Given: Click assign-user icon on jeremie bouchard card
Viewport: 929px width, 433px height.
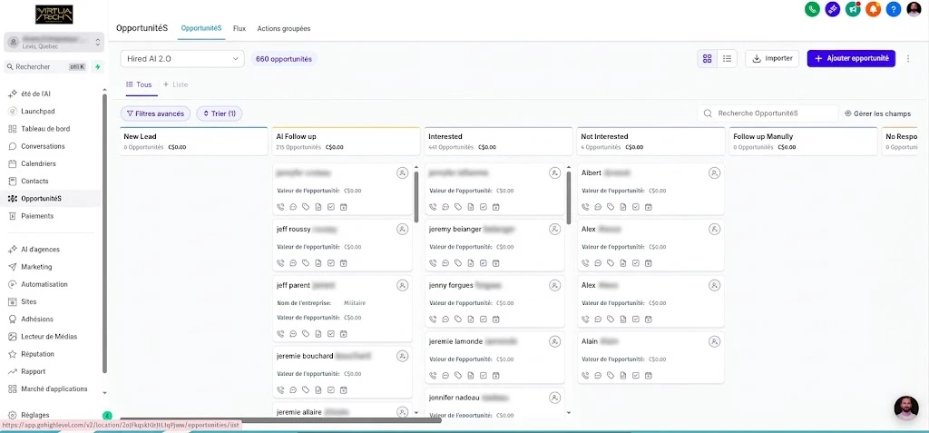Looking at the screenshot, I should [x=402, y=356].
